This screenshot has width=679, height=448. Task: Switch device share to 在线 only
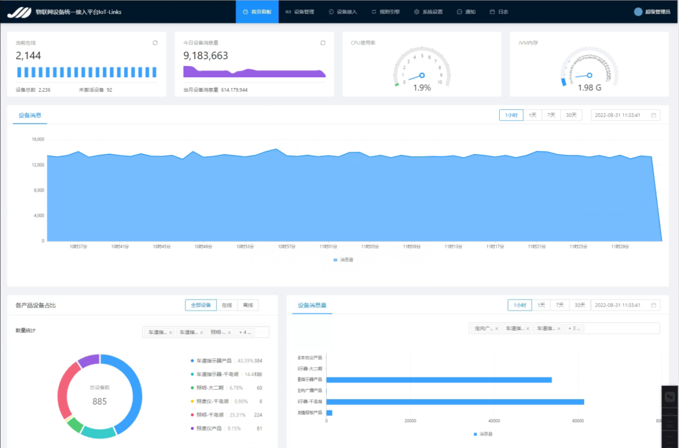pyautogui.click(x=227, y=305)
